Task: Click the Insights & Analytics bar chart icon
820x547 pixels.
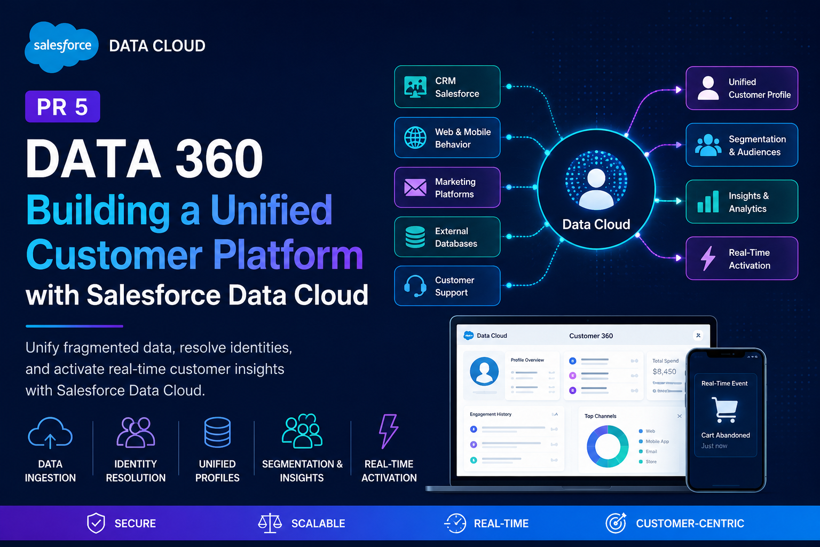Action: coord(708,201)
